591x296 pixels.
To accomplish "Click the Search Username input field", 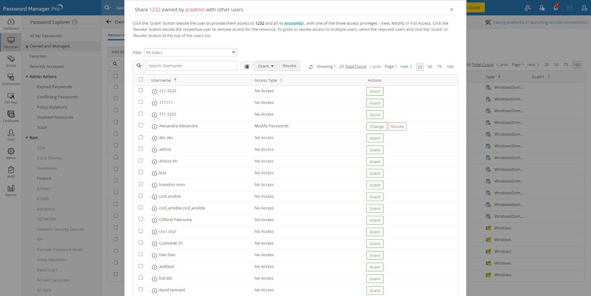I will point(191,66).
